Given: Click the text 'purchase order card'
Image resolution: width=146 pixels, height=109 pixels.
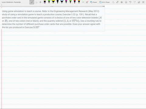Looking at the screenshot, I should [x=12, y=18].
